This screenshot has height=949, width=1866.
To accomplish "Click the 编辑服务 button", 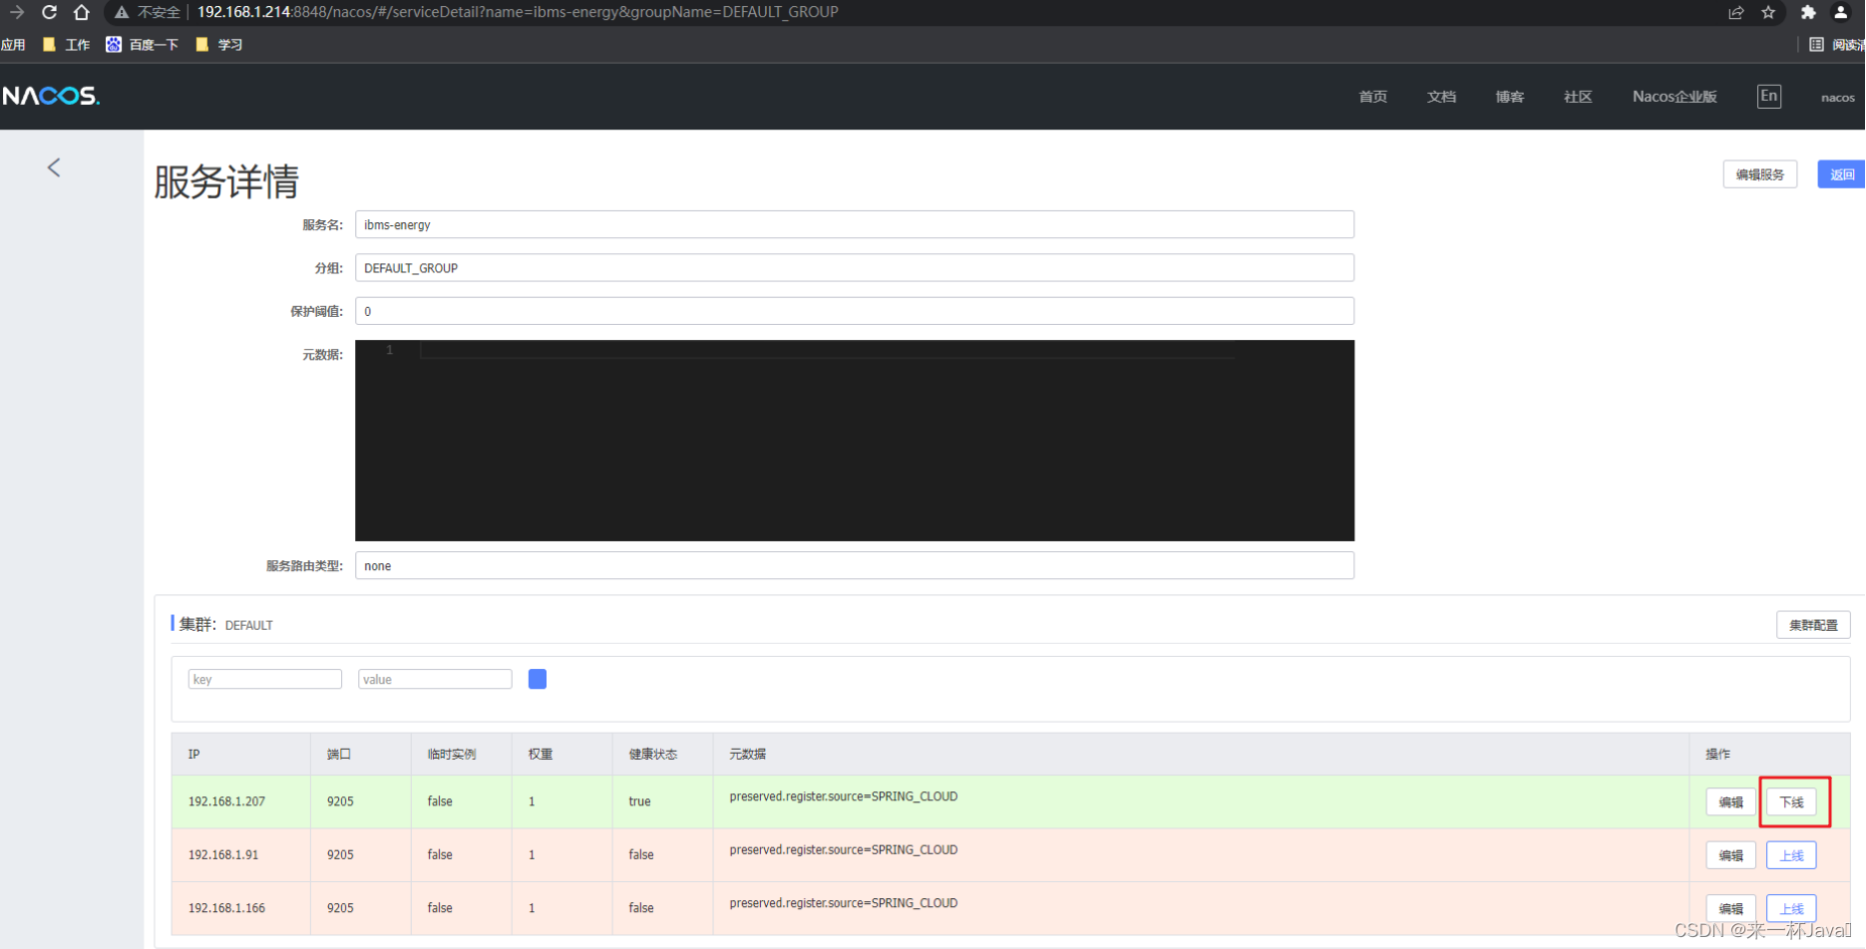I will click(1759, 173).
